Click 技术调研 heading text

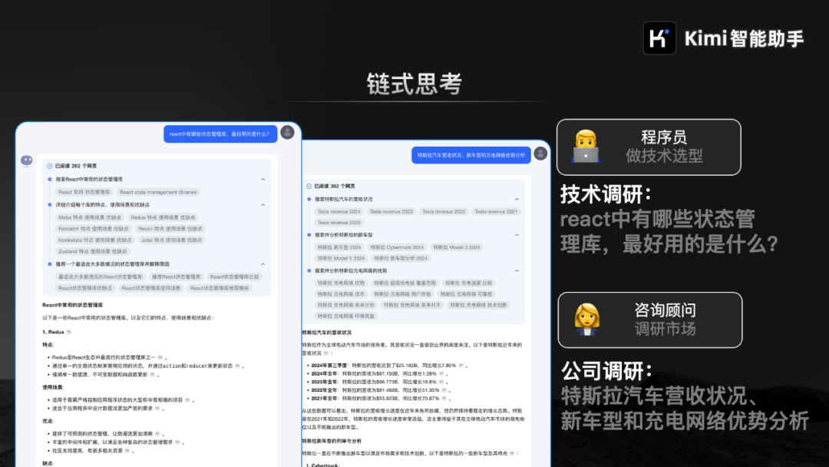[x=606, y=194]
